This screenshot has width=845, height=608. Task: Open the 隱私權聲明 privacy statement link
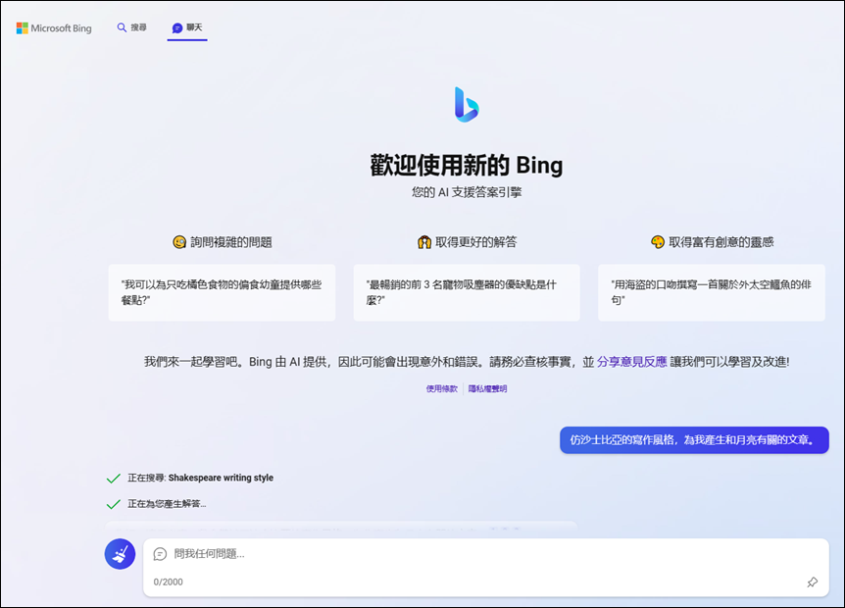pyautogui.click(x=487, y=388)
